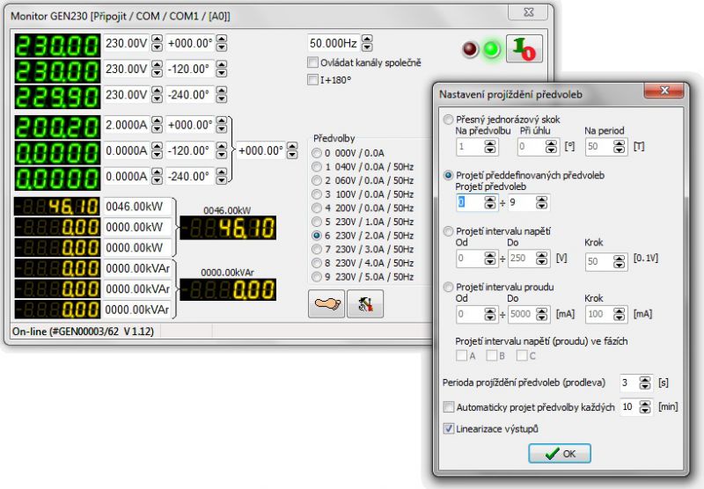Adjust the -120.00° voltage phase stepper

pyautogui.click(x=222, y=69)
